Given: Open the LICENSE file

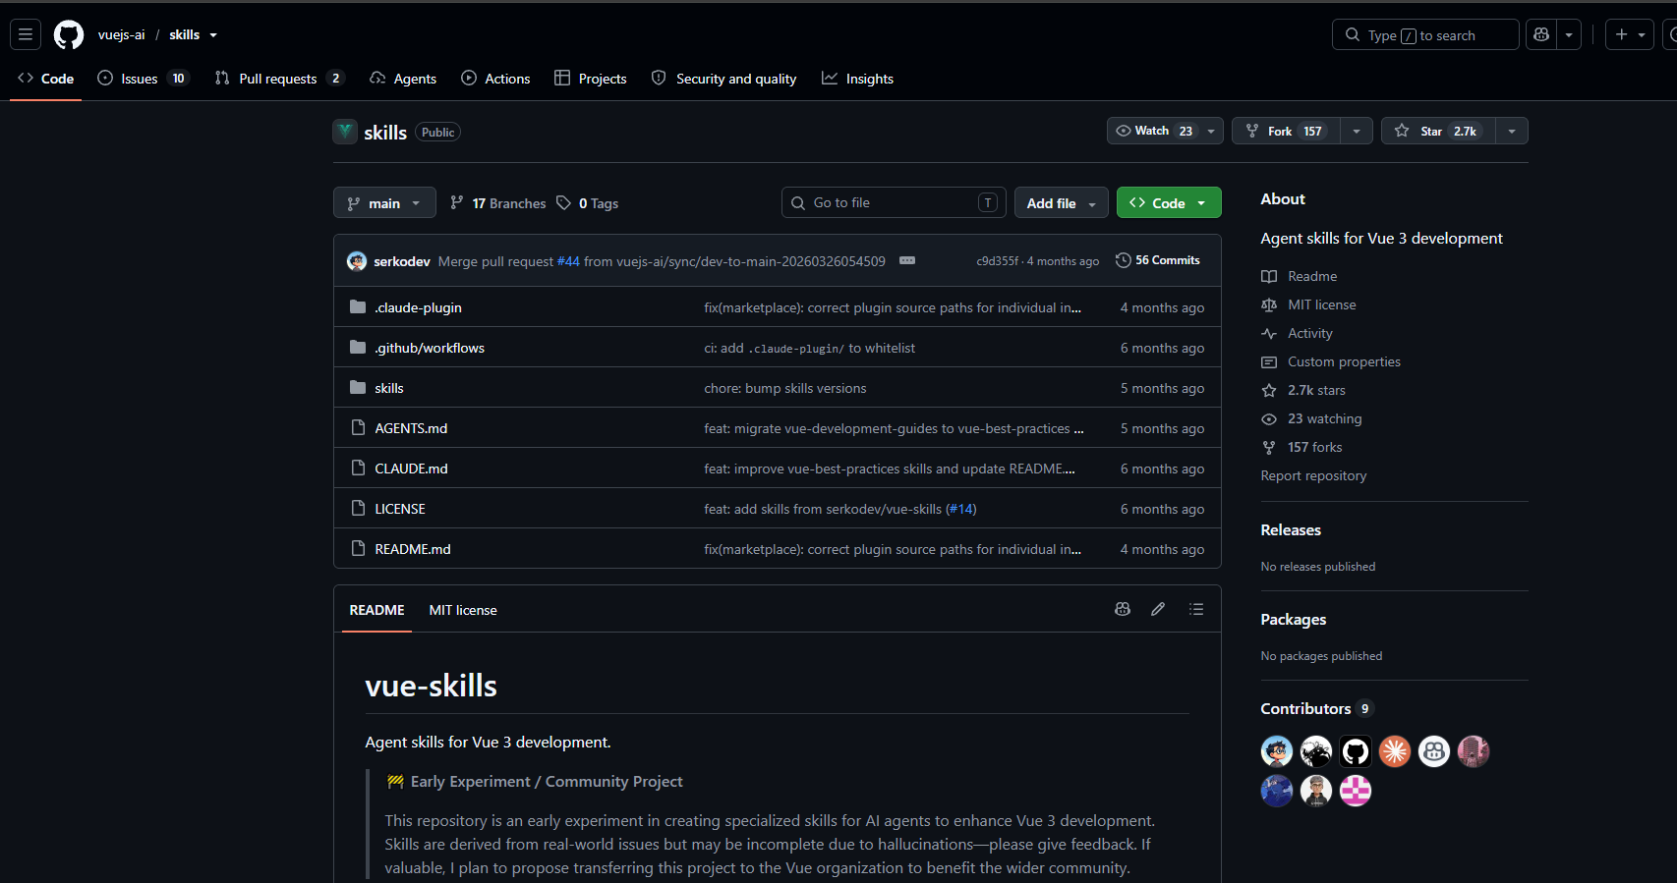Looking at the screenshot, I should 400,509.
